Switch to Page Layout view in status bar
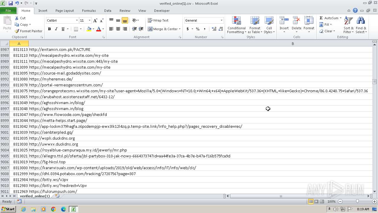The width and height of the screenshot is (378, 213). pos(316,201)
